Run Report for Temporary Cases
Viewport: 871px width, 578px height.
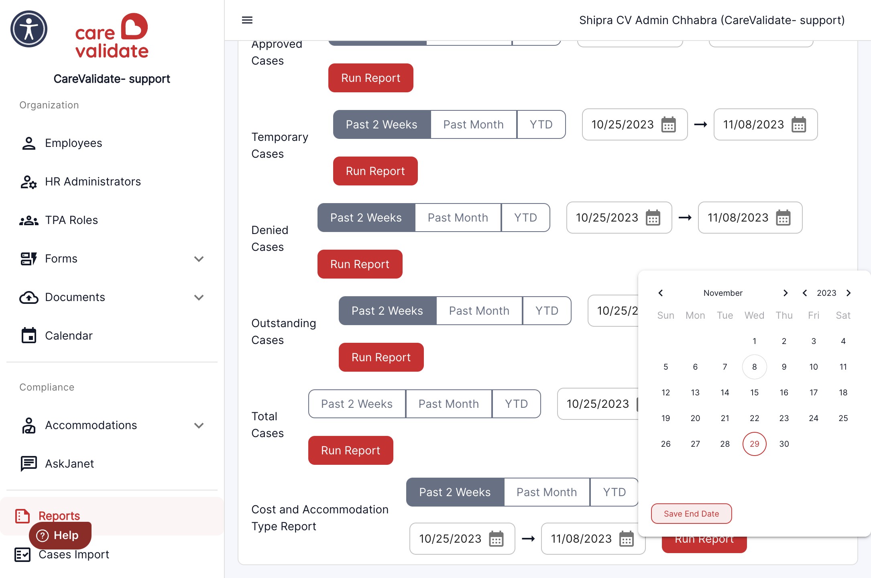pos(375,171)
